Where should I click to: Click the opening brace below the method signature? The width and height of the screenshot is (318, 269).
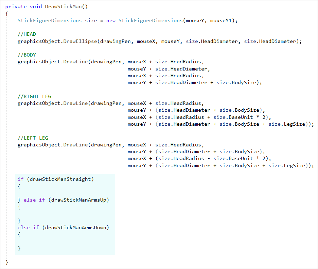pyautogui.click(x=7, y=14)
